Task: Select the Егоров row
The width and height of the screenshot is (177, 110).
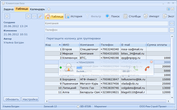Action: (x=108, y=49)
